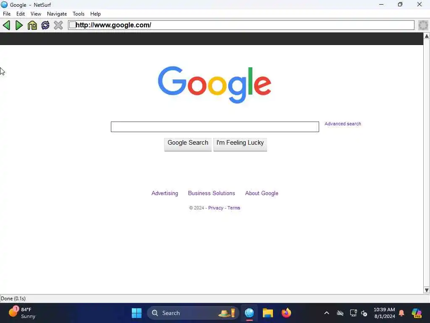The height and width of the screenshot is (323, 430).
Task: Open the Advanced search link
Action: click(343, 124)
